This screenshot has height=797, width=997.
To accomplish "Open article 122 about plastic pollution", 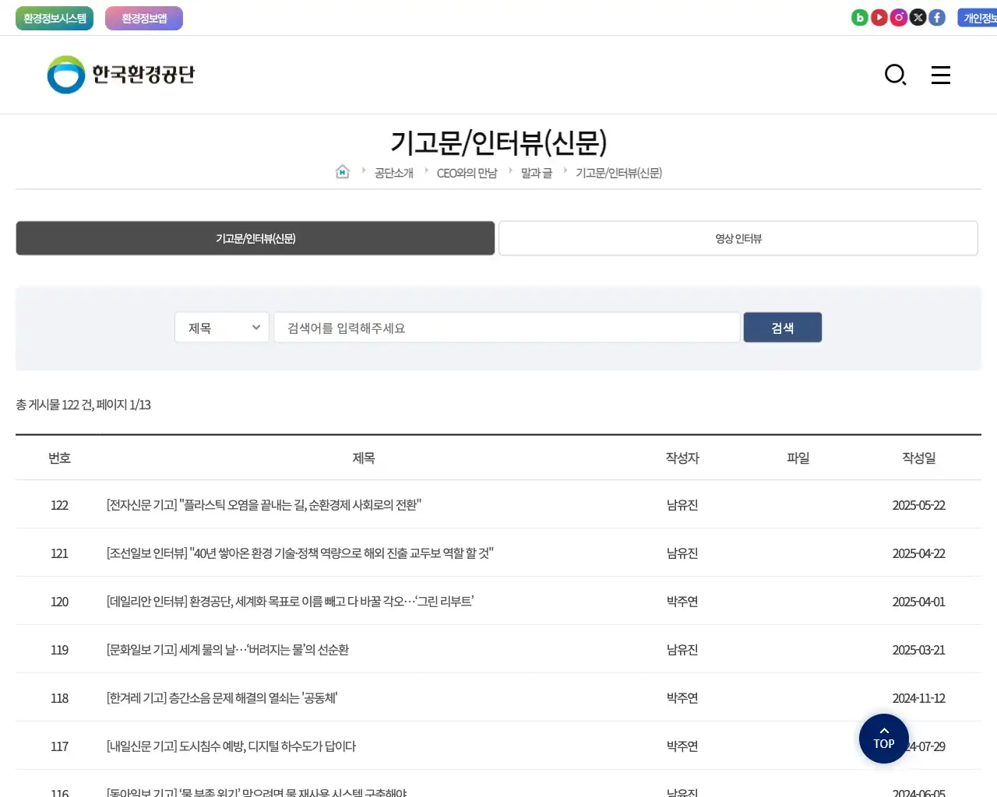I will coord(263,504).
